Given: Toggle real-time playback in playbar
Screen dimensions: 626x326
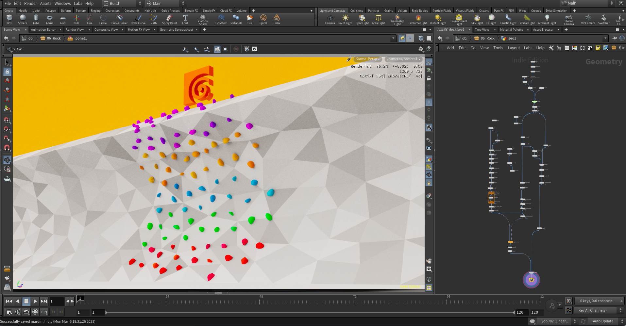Looking at the screenshot, I should pyautogui.click(x=35, y=312).
